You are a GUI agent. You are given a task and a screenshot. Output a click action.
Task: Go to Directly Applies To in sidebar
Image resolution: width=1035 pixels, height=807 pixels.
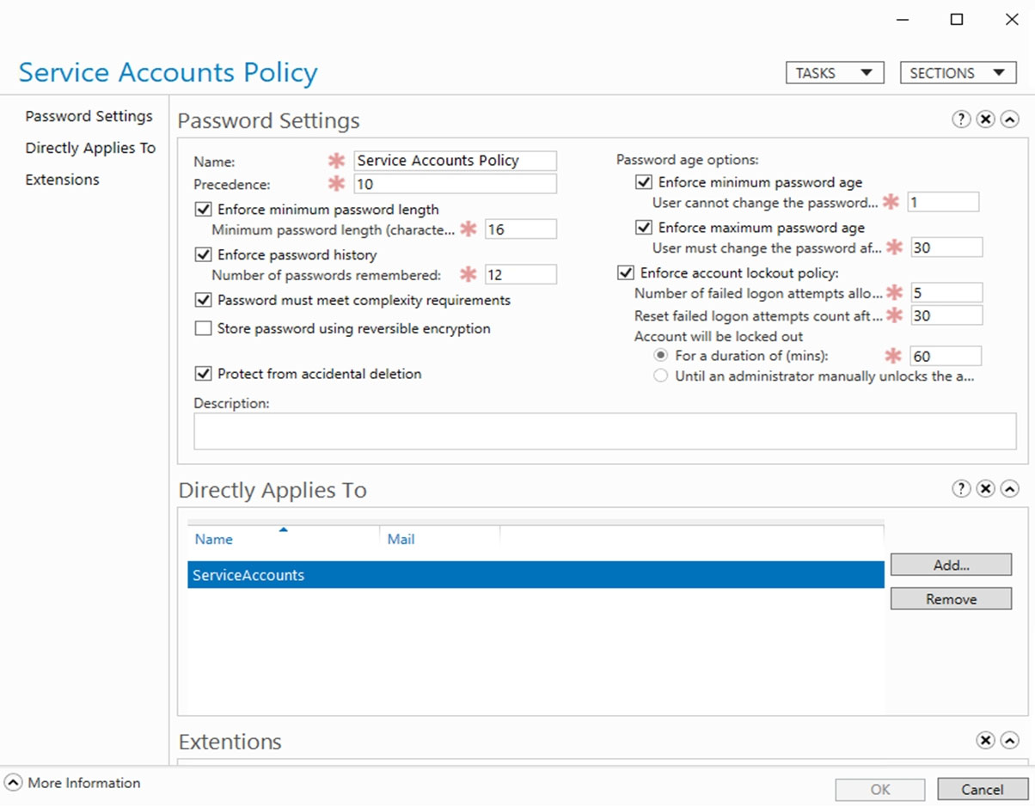[90, 148]
